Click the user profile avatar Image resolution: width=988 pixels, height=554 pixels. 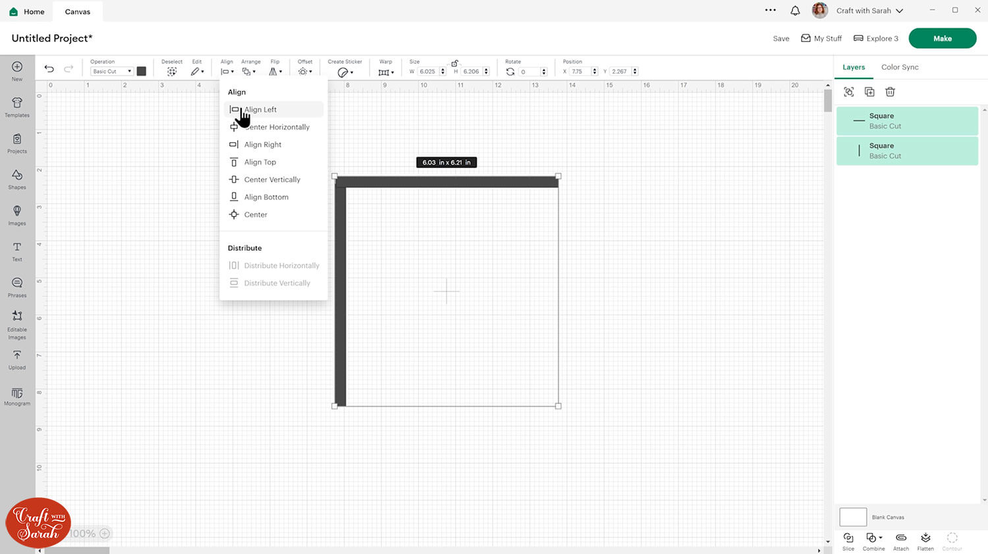[820, 11]
